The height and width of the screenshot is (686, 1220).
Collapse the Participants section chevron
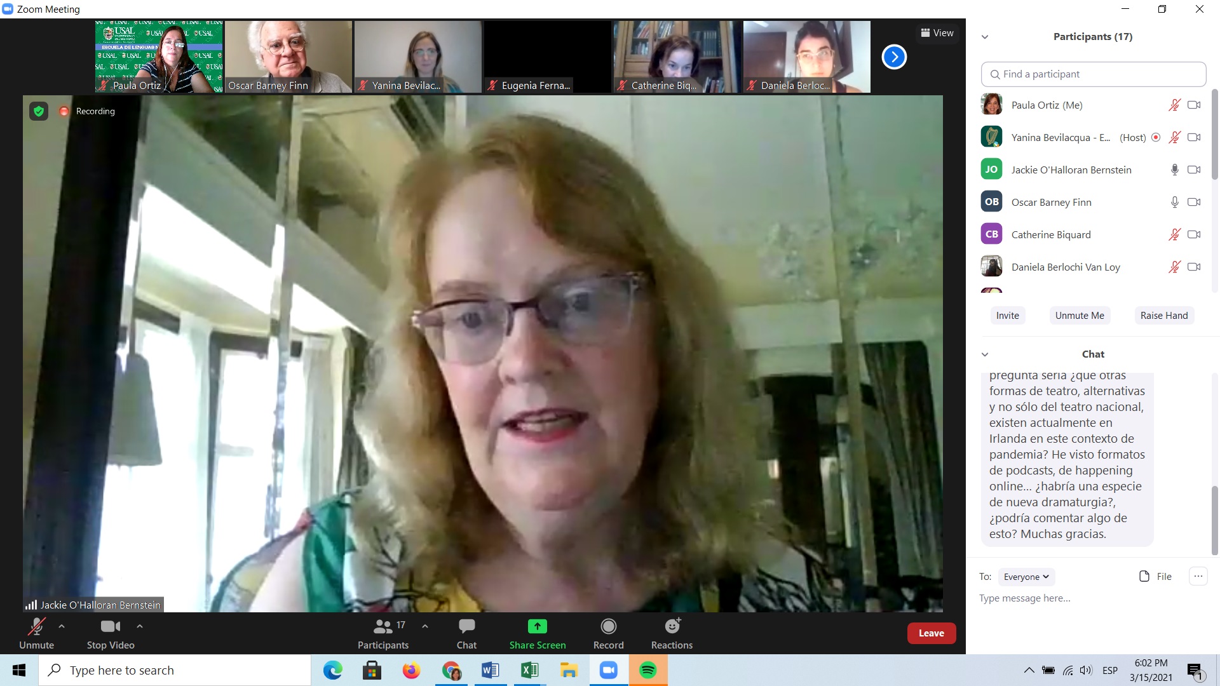click(985, 37)
